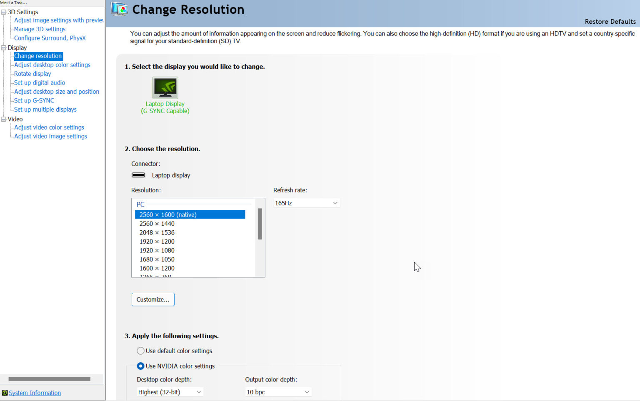Select the 1920 × 1080 resolution
The height and width of the screenshot is (401, 640).
(x=157, y=250)
